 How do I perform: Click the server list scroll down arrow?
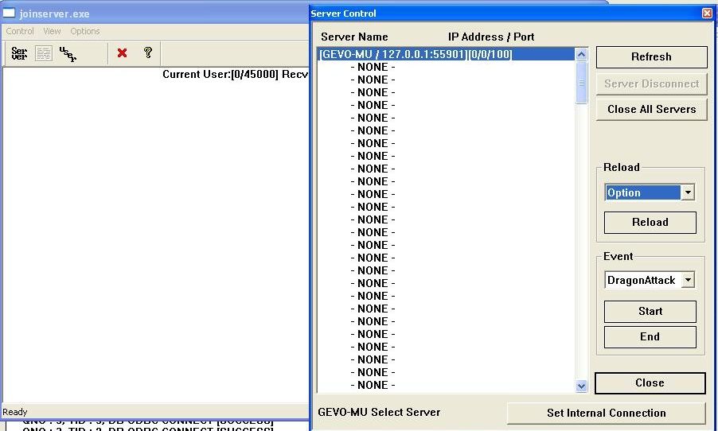[581, 386]
